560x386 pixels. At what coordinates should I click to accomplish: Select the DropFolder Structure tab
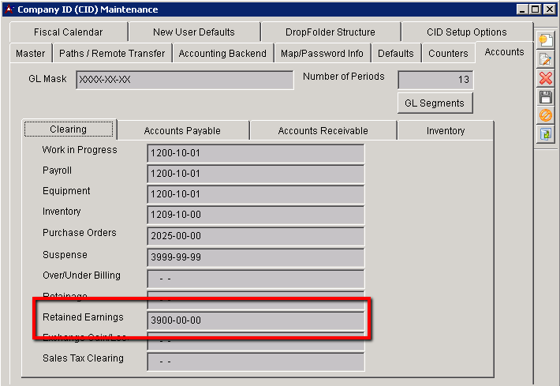pos(330,32)
